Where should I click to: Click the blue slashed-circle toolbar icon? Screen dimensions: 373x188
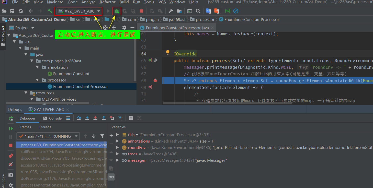tap(236, 11)
